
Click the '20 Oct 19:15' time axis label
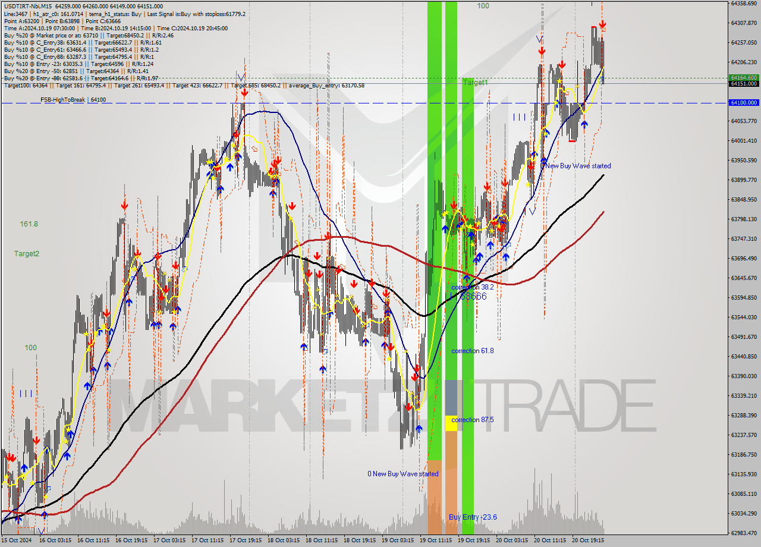(x=589, y=541)
